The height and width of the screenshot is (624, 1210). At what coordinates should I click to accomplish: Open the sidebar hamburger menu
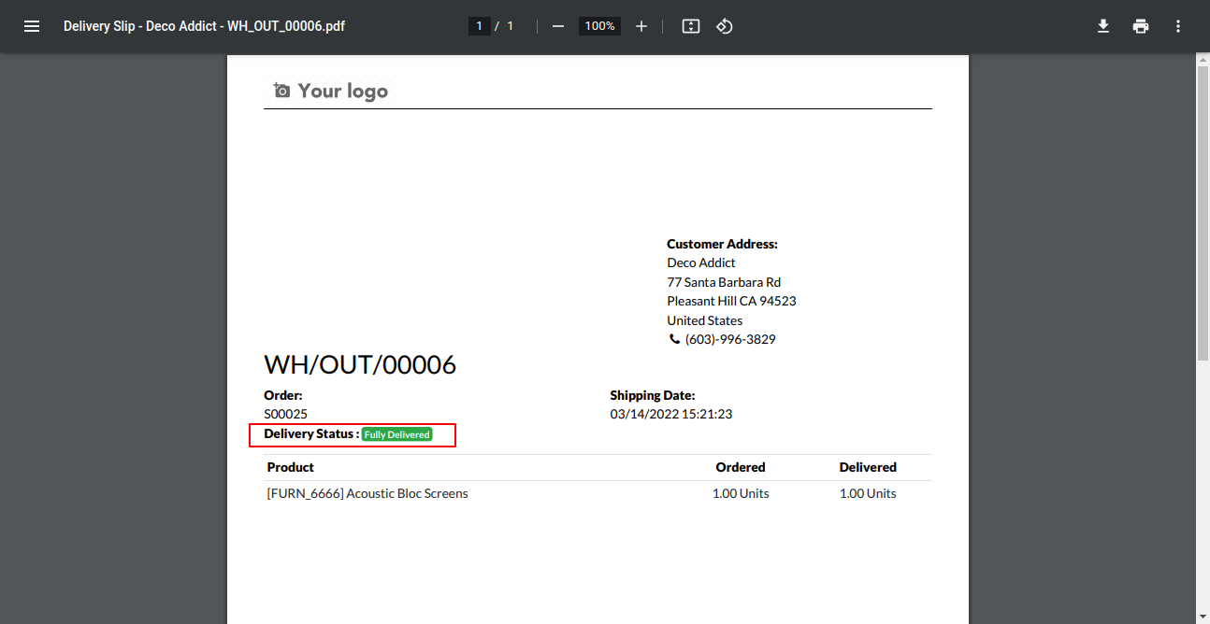point(32,26)
